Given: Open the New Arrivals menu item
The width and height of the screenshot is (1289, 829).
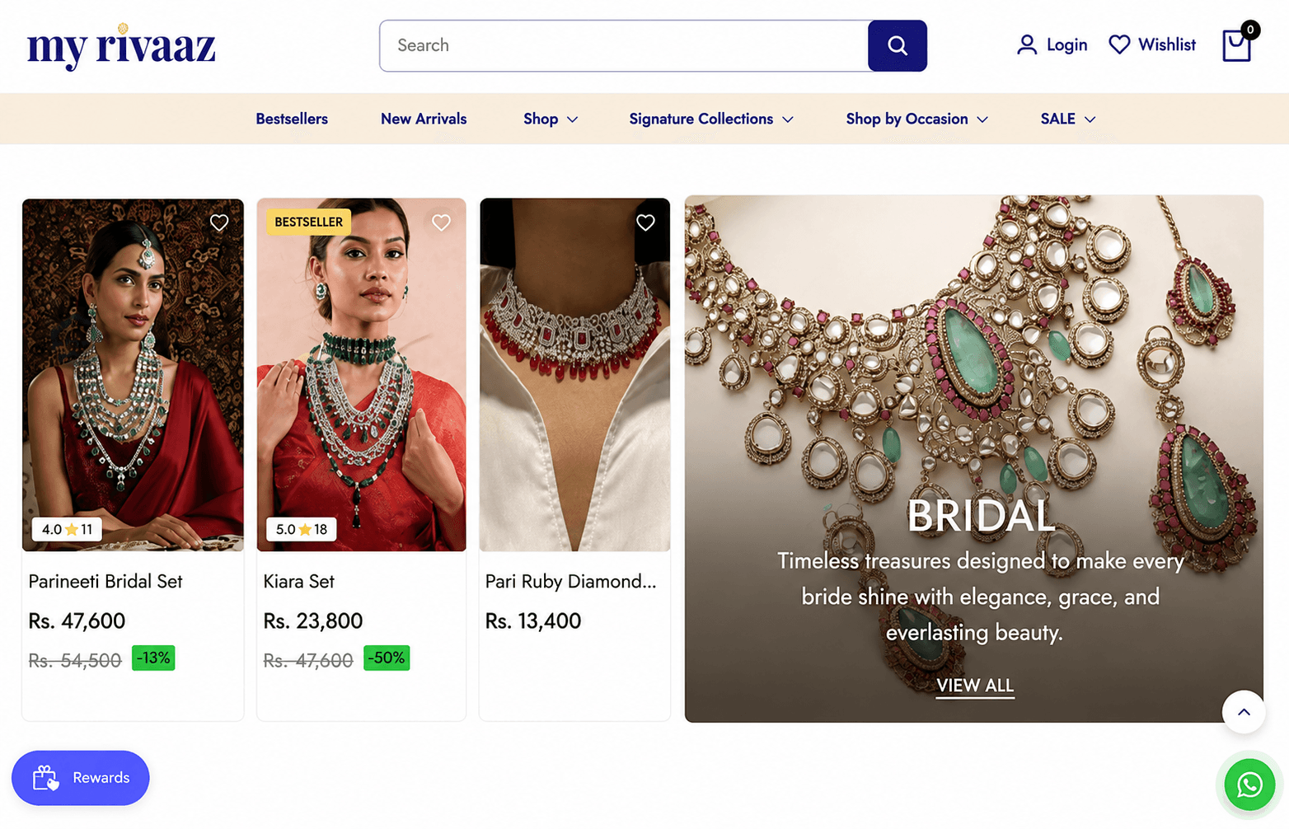Looking at the screenshot, I should coord(424,119).
